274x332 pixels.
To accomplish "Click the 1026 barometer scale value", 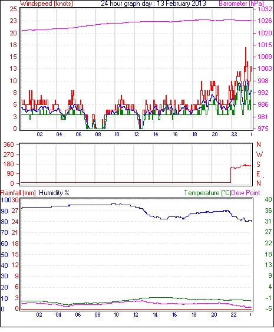I will coord(265,21).
